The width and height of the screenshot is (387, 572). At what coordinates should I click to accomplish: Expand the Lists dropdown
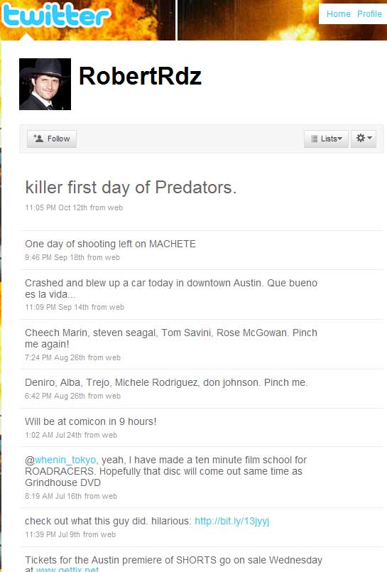[x=326, y=139]
